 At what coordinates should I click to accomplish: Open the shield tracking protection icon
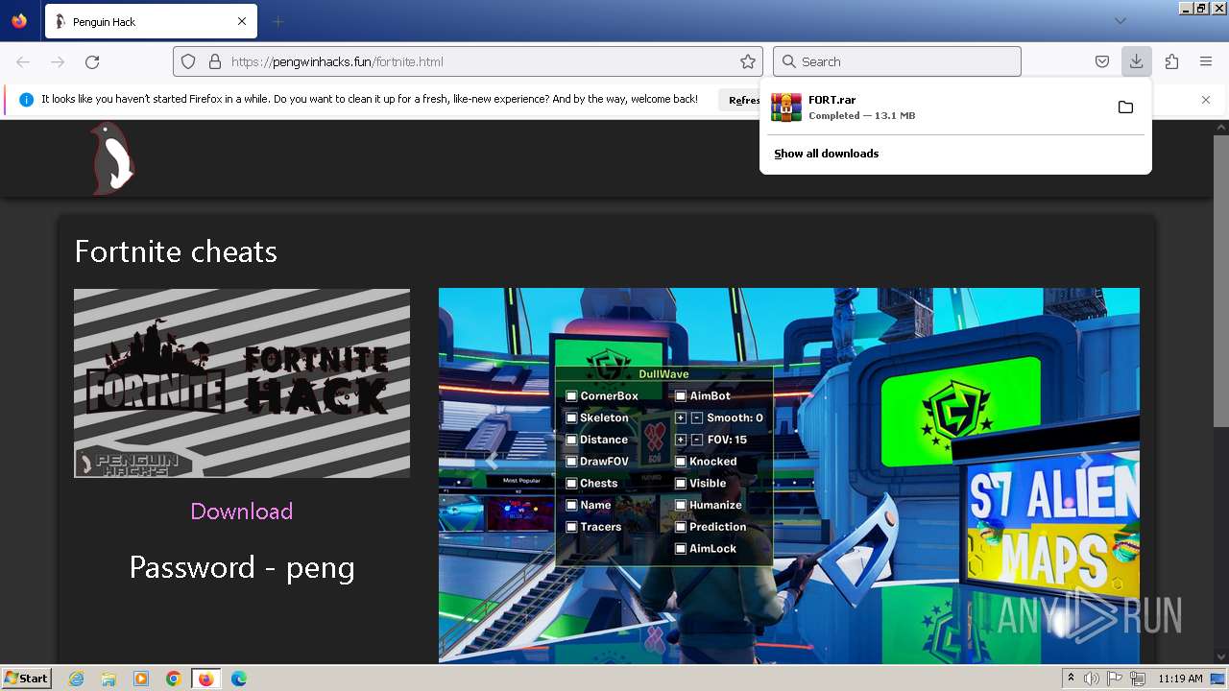pos(188,61)
